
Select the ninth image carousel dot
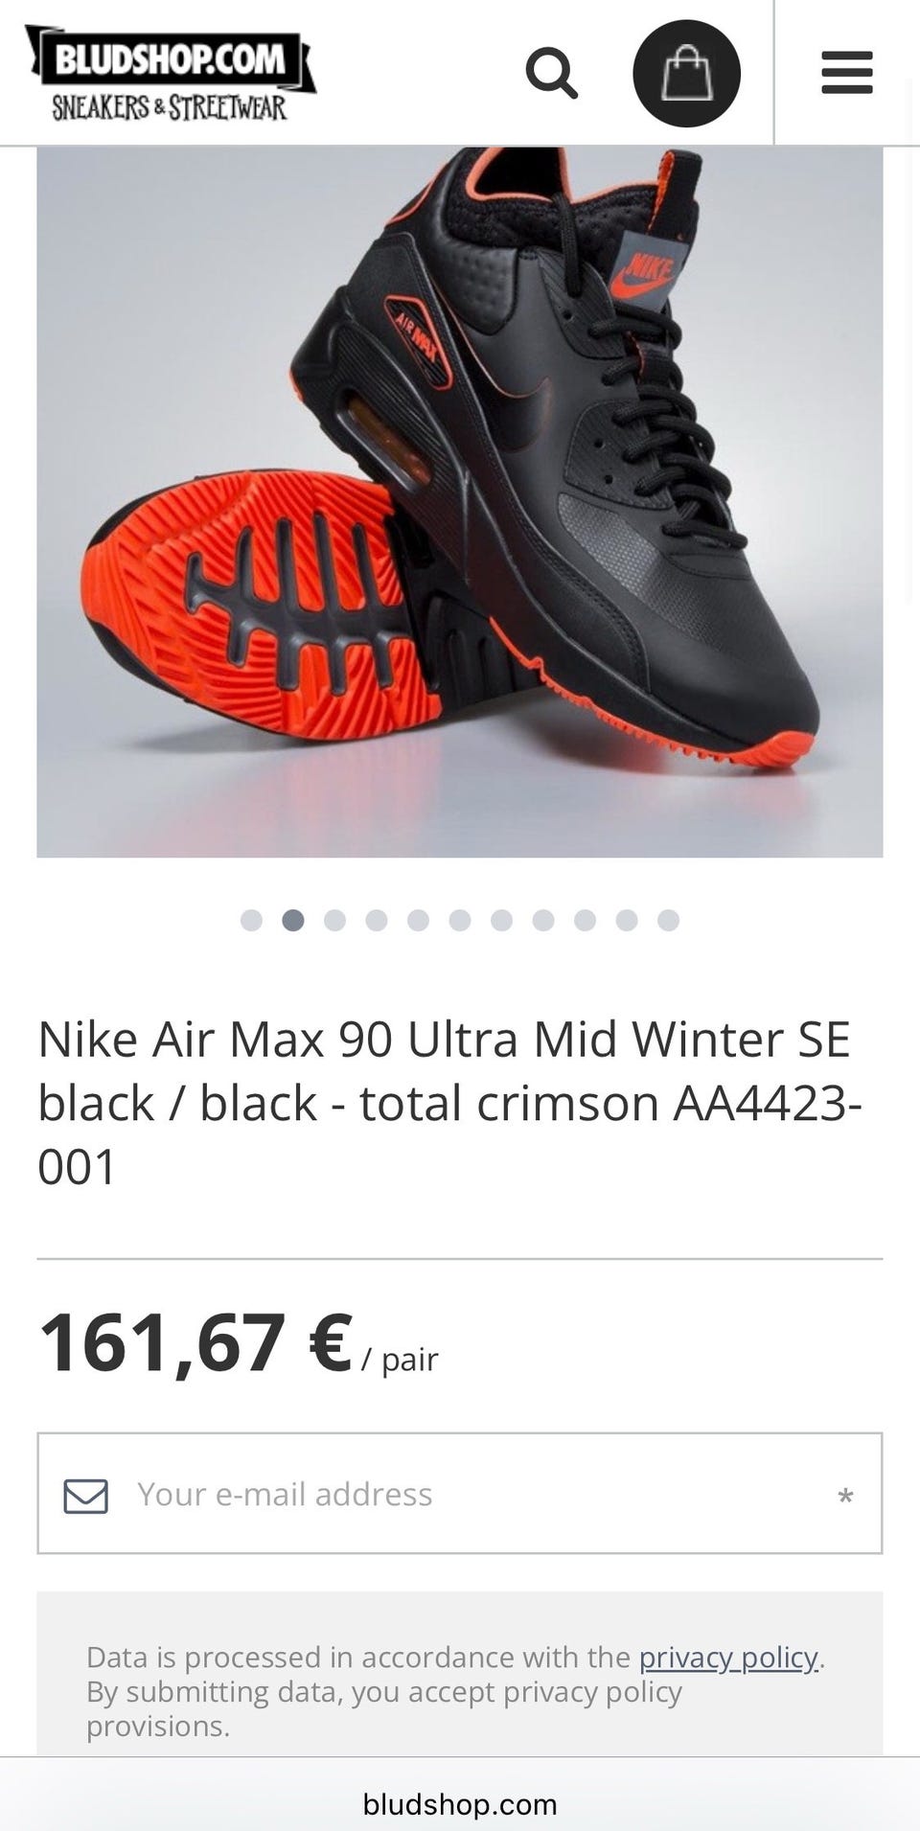[x=585, y=921]
